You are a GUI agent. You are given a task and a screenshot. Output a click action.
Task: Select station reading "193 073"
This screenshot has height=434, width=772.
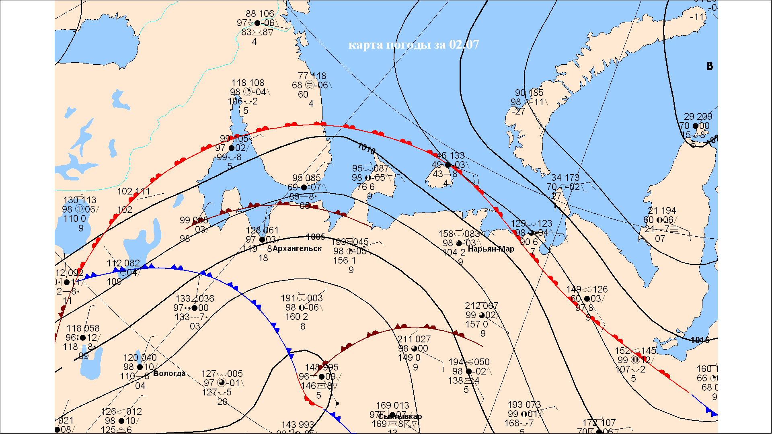tap(524, 405)
